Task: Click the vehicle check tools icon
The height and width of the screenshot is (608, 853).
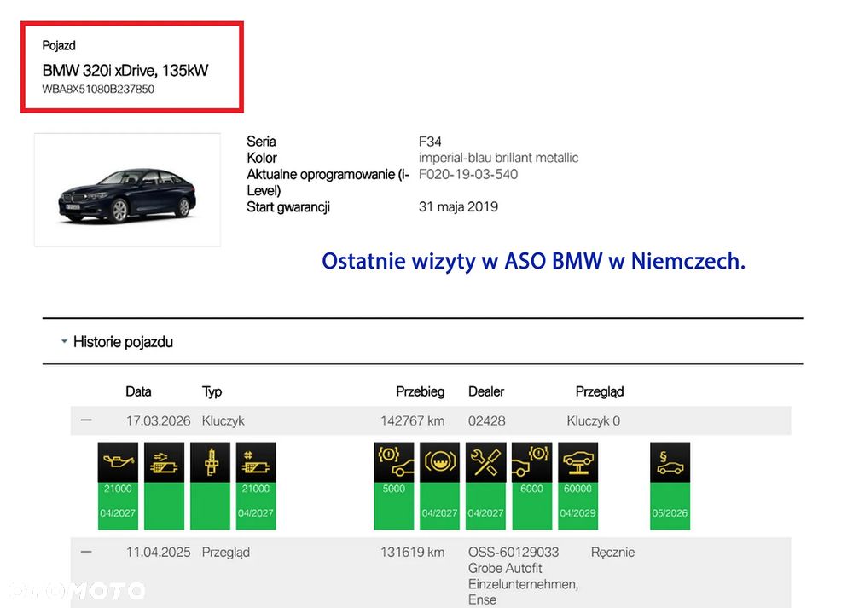Action: (486, 462)
